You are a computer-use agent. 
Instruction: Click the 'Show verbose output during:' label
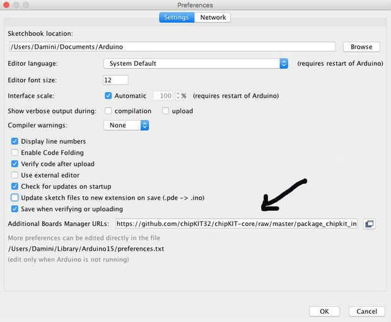click(52, 111)
